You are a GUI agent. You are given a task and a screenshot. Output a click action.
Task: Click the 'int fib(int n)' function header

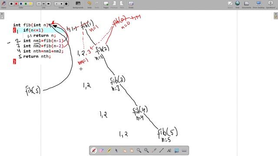pos(30,25)
